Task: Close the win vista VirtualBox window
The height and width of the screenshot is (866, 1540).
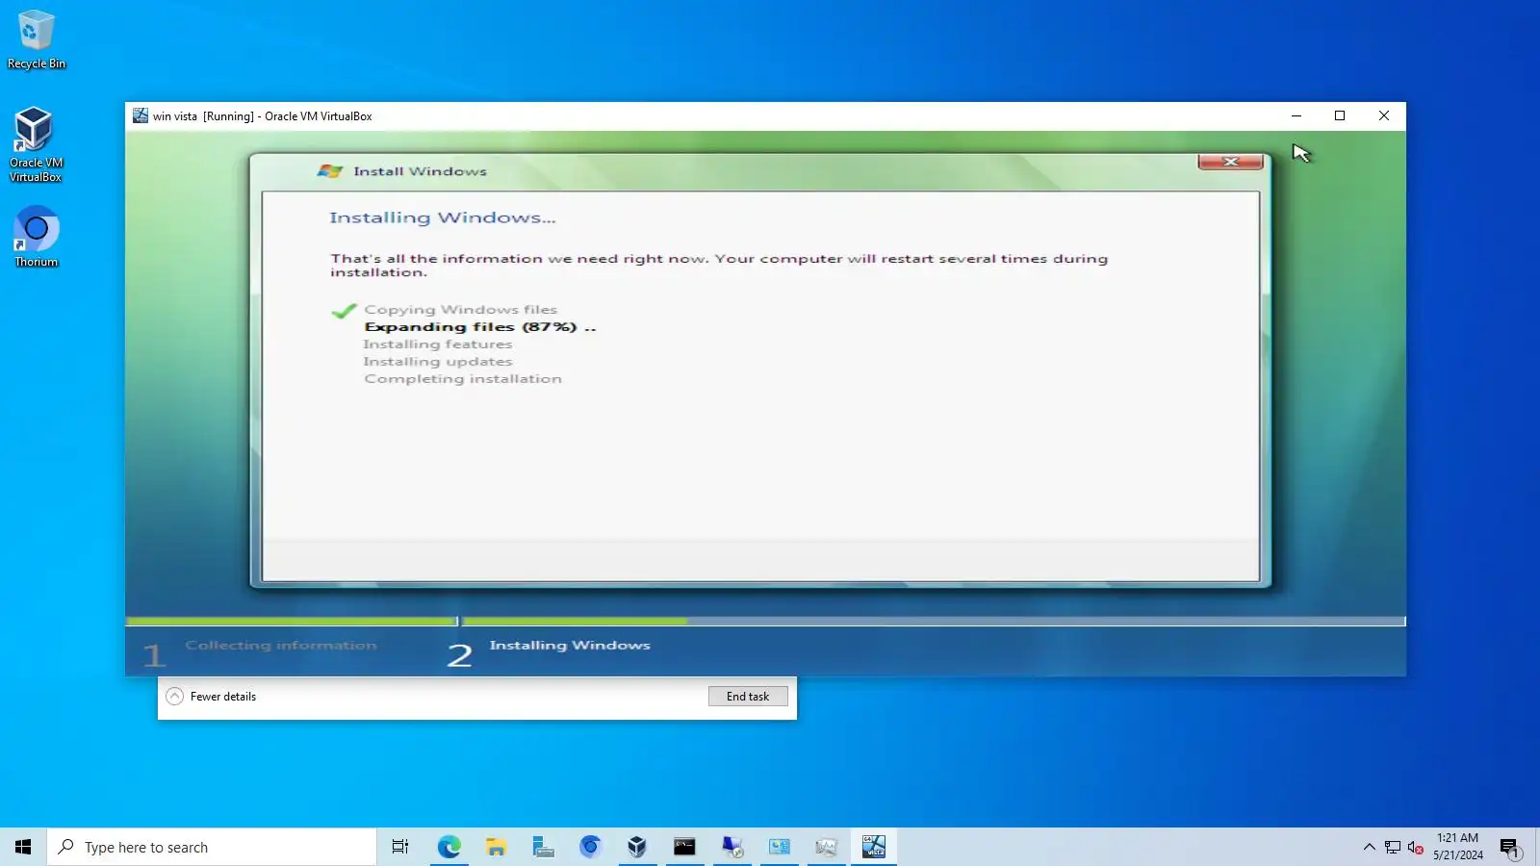Action: pyautogui.click(x=1384, y=115)
